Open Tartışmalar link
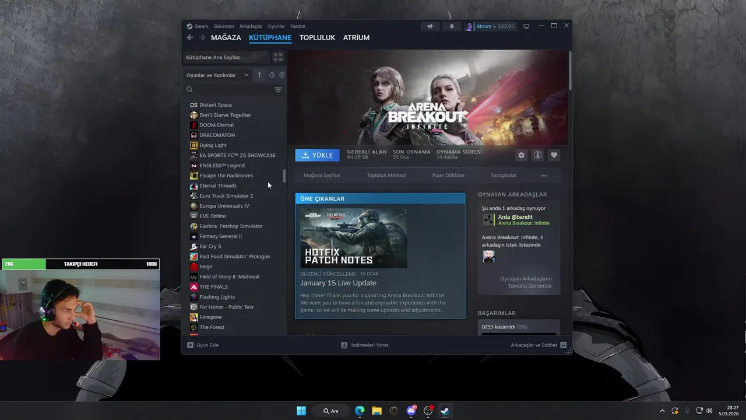 (x=504, y=175)
